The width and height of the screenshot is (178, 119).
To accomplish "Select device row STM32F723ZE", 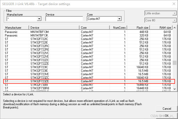I will [x=88, y=81].
